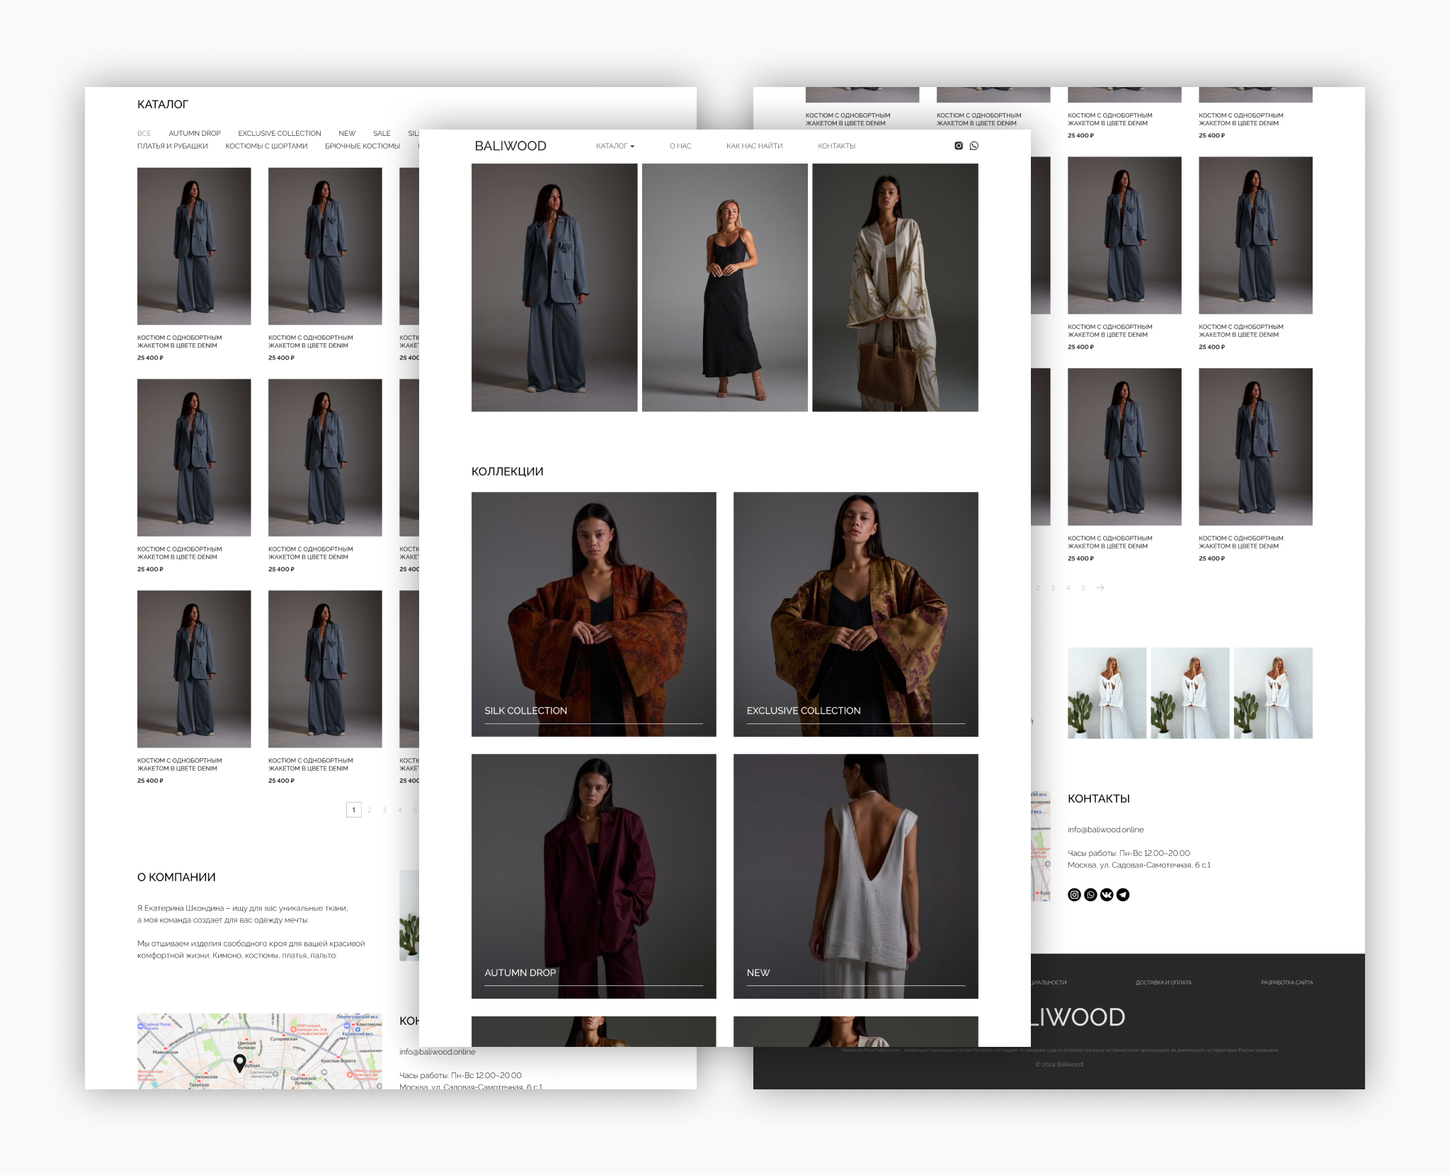Screen dimensions: 1450x1175
Task: Open WhatsApp icon in top header
Action: 974,146
